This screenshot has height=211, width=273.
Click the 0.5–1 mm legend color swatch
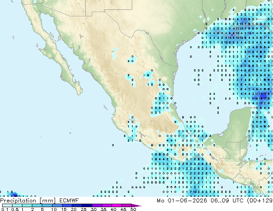(x=17, y=205)
